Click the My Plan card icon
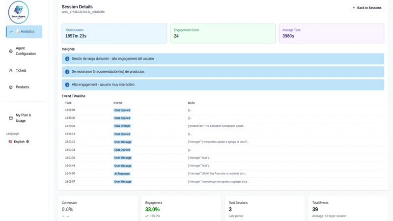Viewport: 393px width, 221px height. 11,118
